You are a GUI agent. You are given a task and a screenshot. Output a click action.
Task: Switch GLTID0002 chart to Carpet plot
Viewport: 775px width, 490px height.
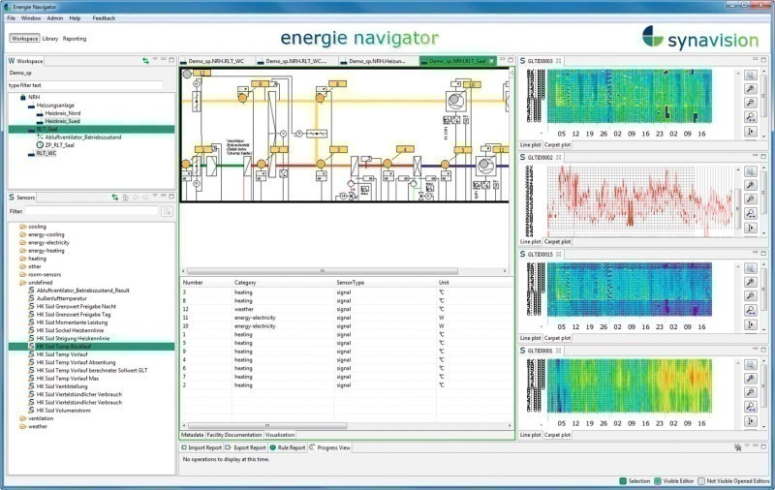(557, 241)
